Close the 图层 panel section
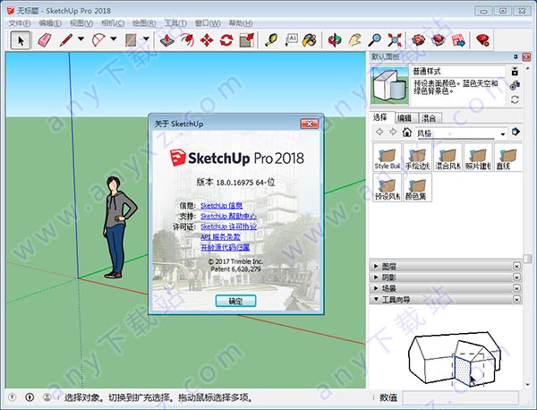Viewport: 537px width, 410px height. coord(516,266)
